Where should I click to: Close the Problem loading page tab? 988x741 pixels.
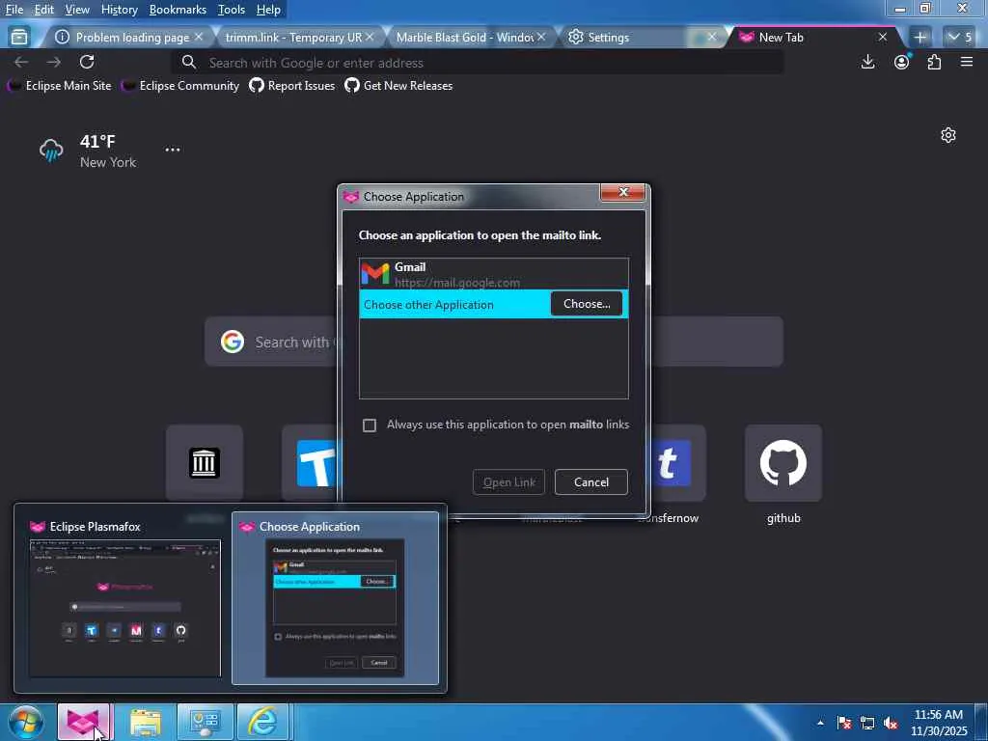click(199, 38)
